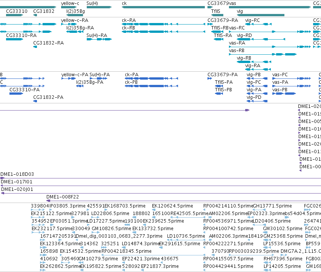The image size is (321, 272).
Task: Open the DME1-020J01 BAC label
Action: 17,190
